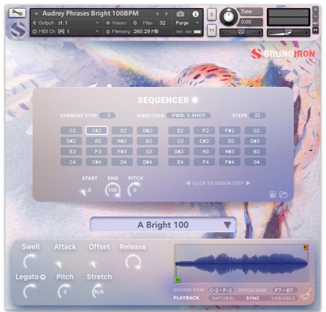The image size is (326, 312).
Task: Select sequencer step F#3
Action: pyautogui.click(x=122, y=151)
